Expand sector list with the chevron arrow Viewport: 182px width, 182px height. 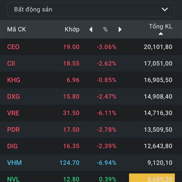click(165, 9)
